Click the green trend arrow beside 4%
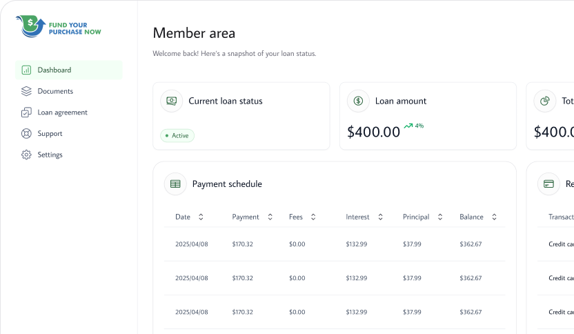Viewport: 574px width, 334px height. 408,126
